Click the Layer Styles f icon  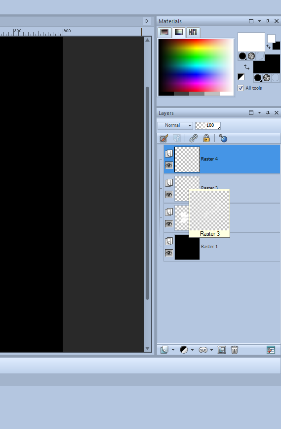177,138
